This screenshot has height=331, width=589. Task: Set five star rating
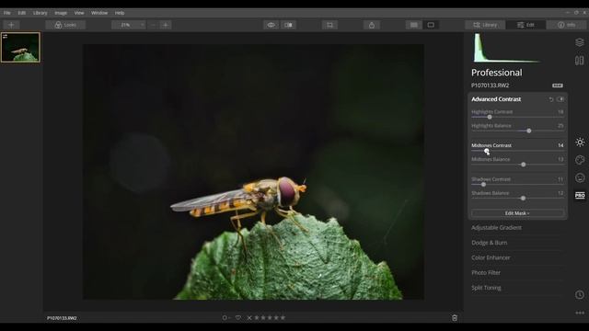pos(283,318)
